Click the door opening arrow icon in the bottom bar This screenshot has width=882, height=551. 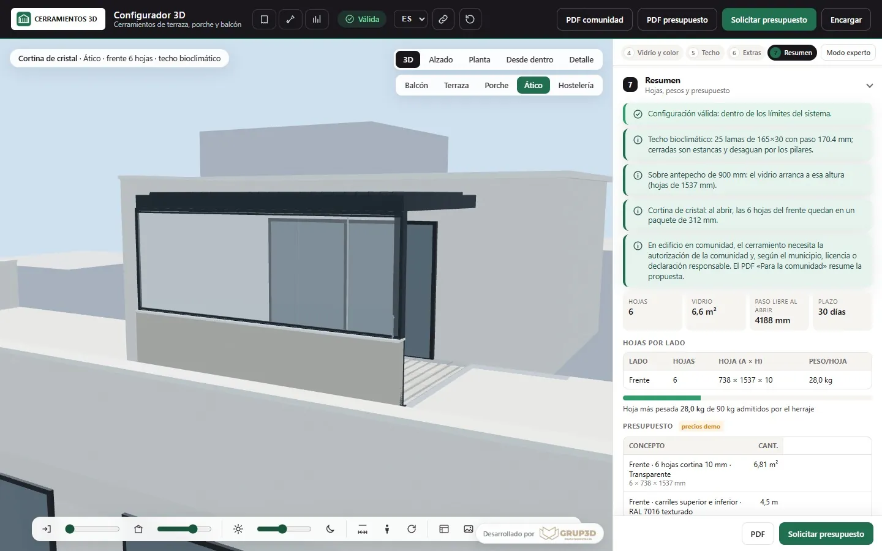(47, 529)
